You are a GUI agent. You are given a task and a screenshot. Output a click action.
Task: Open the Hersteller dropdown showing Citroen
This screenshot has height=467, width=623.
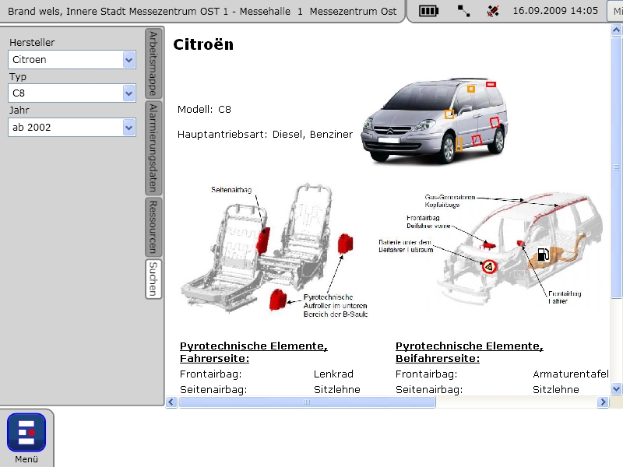72,60
